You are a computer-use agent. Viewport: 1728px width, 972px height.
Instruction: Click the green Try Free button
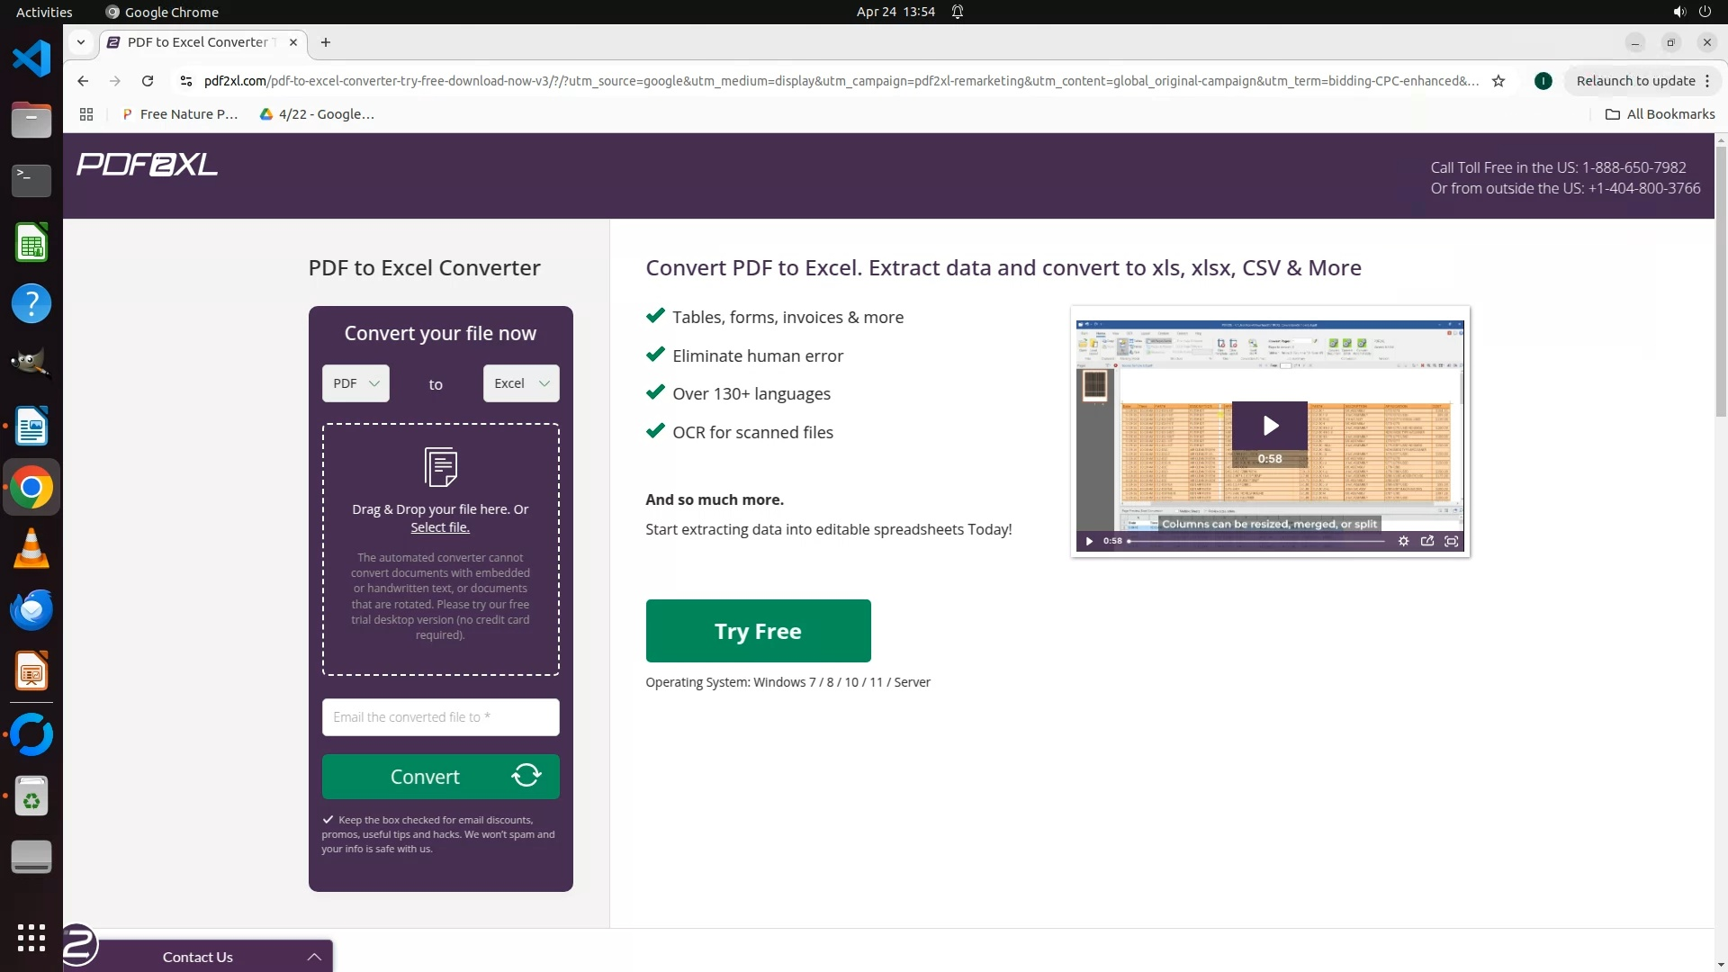[x=758, y=631]
